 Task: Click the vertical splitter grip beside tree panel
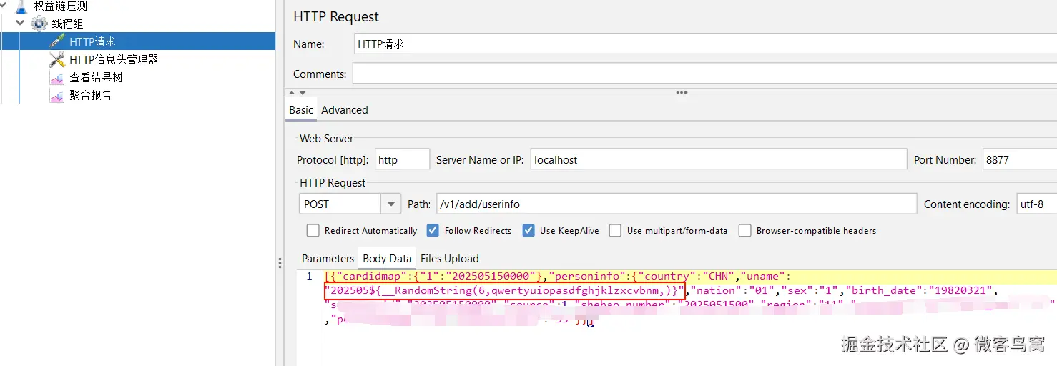280,263
